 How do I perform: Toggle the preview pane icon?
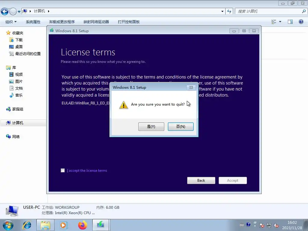point(290,22)
